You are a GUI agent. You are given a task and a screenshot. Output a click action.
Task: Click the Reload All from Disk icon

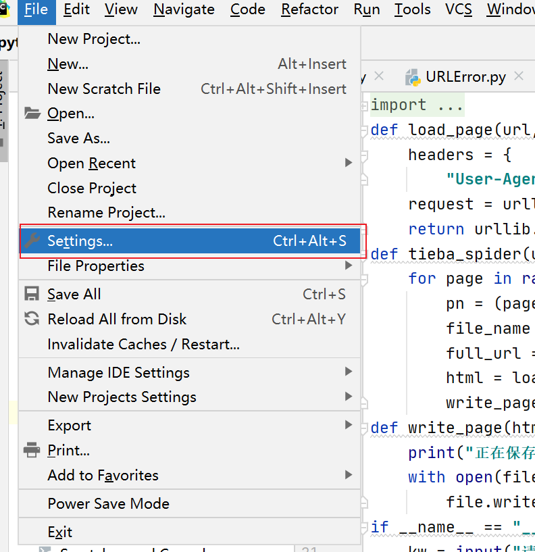tap(32, 319)
